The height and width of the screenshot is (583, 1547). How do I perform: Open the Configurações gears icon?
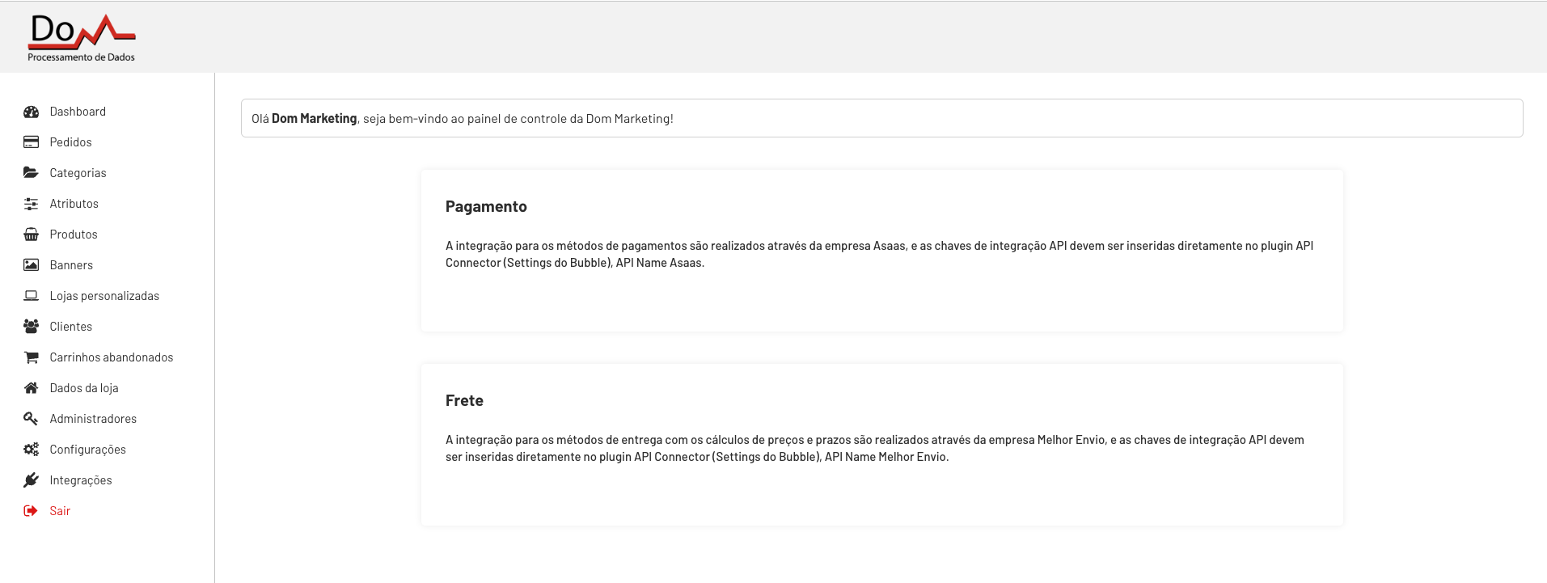pos(31,450)
